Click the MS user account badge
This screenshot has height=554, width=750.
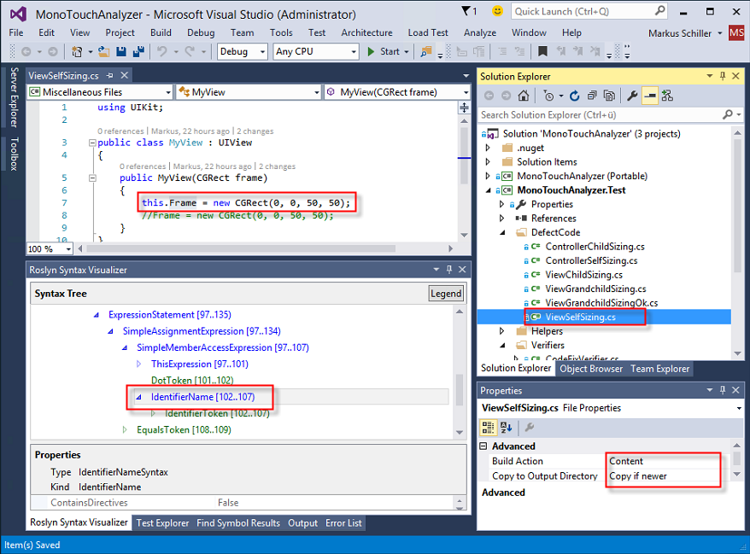tap(736, 33)
